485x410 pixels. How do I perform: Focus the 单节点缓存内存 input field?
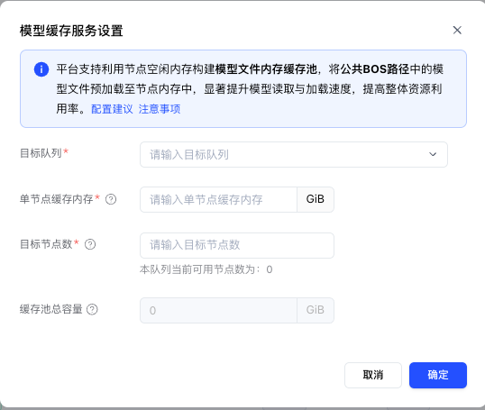tap(218, 199)
